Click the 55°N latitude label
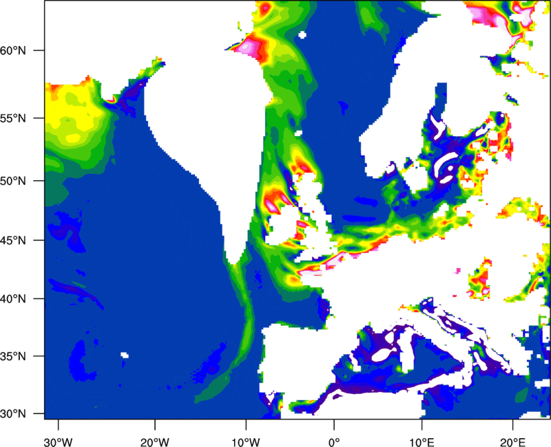The image size is (551, 447). 13,118
